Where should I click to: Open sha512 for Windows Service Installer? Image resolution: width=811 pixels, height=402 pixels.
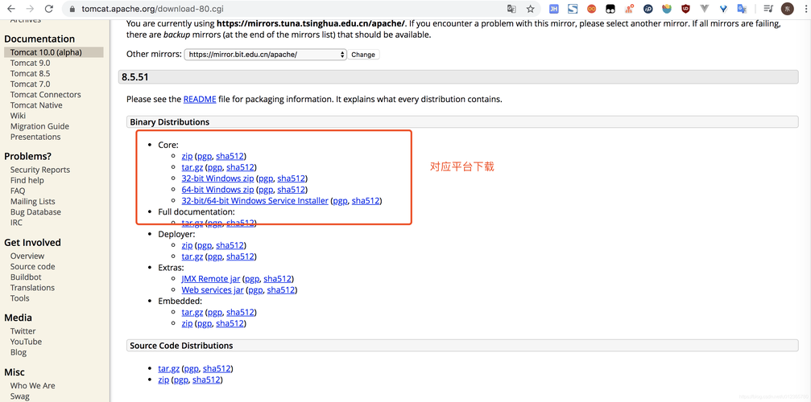(x=365, y=201)
